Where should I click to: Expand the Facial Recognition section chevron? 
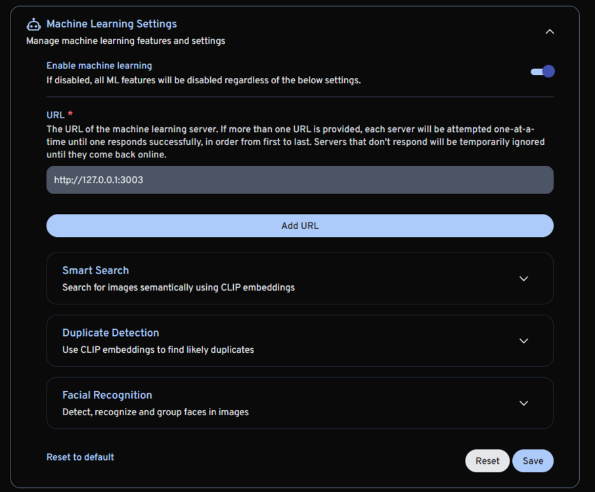[523, 403]
